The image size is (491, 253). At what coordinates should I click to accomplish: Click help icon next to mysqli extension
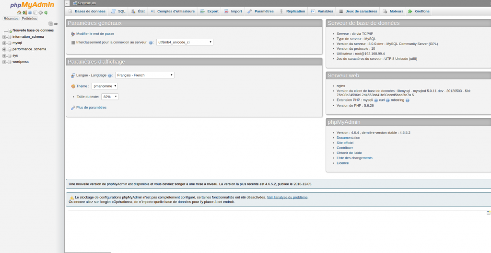coord(376,100)
